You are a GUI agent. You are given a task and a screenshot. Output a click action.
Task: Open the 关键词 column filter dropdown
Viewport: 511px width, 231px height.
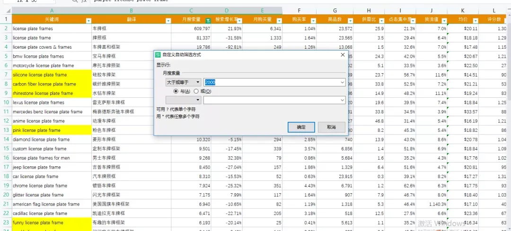click(x=88, y=21)
